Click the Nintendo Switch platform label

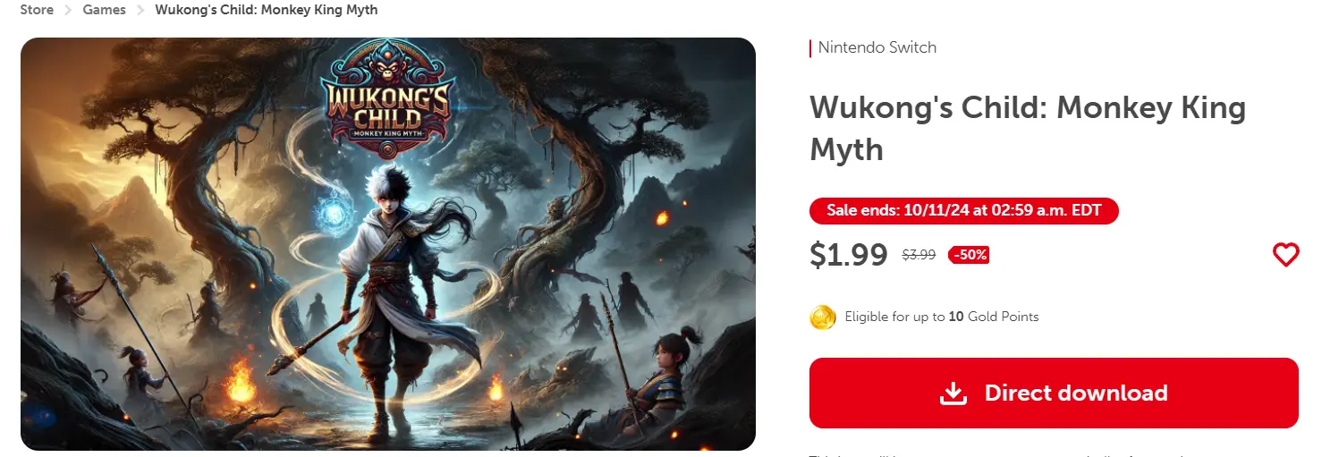877,47
